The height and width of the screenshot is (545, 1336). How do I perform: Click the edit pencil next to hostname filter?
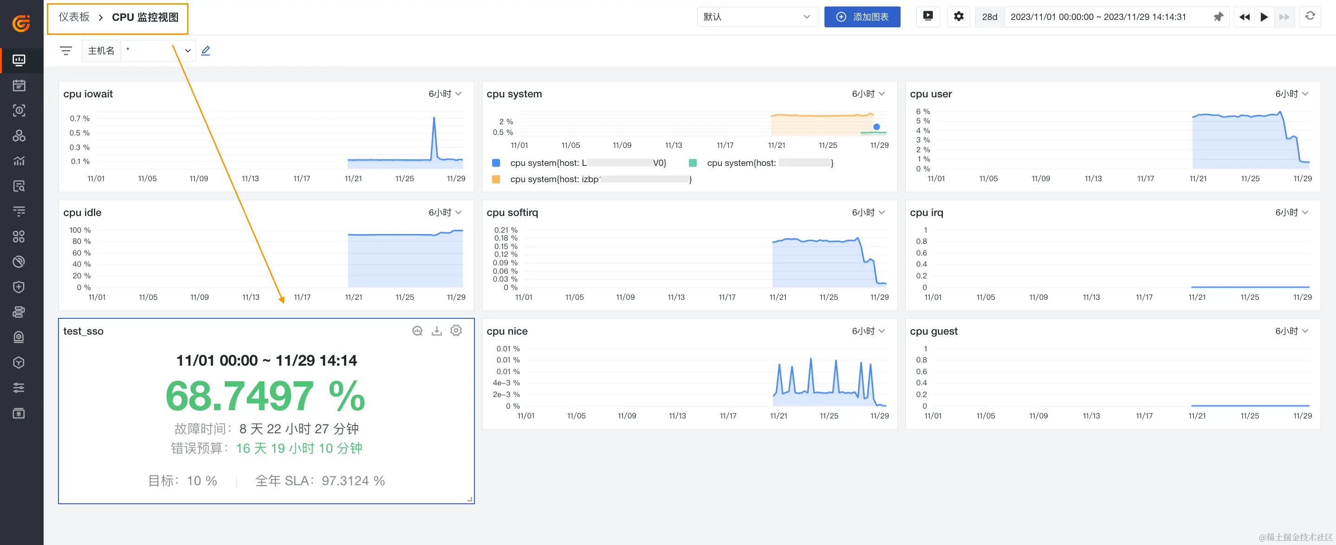click(205, 51)
